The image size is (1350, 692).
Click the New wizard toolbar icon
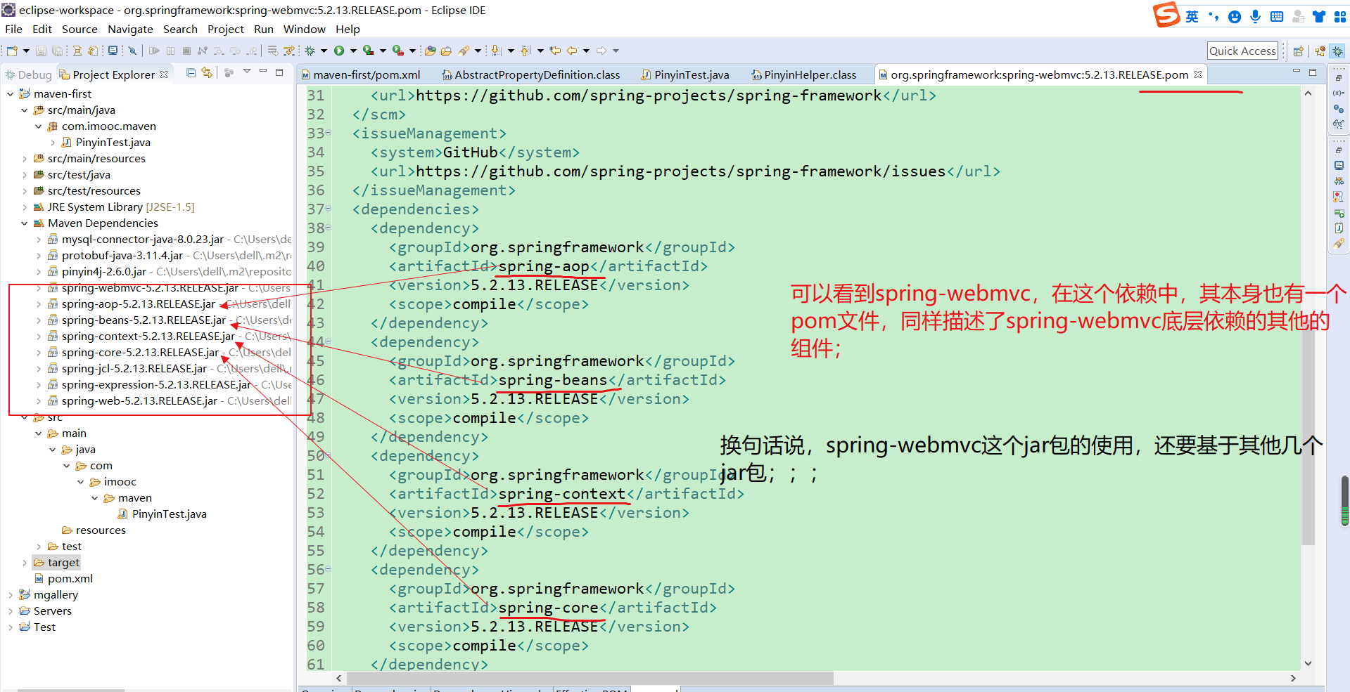coord(12,51)
